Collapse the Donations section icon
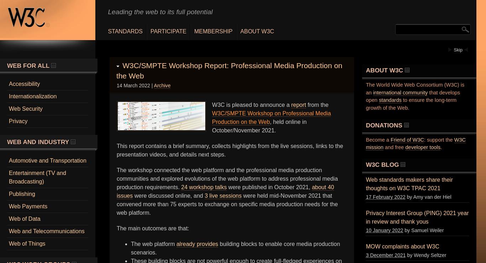The image size is (486, 263). [x=407, y=125]
